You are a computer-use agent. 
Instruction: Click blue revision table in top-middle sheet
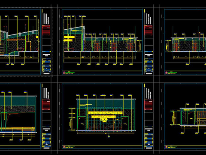point(149,65)
